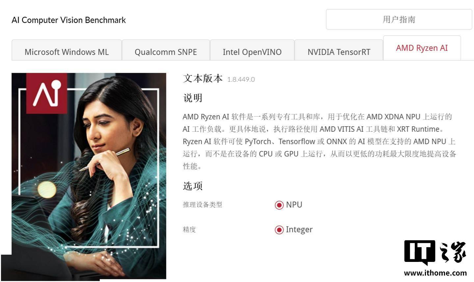Click the red AI logo icon

tap(46, 93)
